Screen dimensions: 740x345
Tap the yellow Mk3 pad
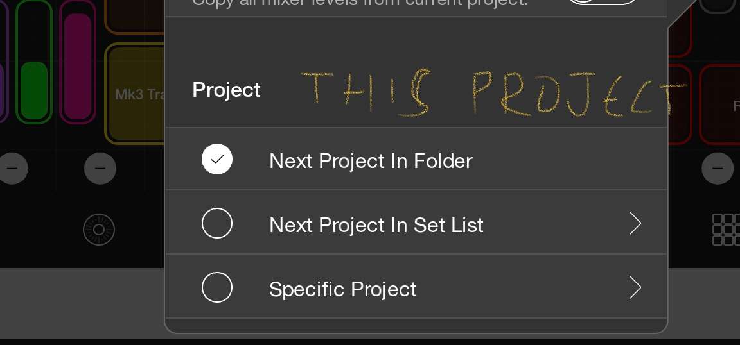point(136,94)
